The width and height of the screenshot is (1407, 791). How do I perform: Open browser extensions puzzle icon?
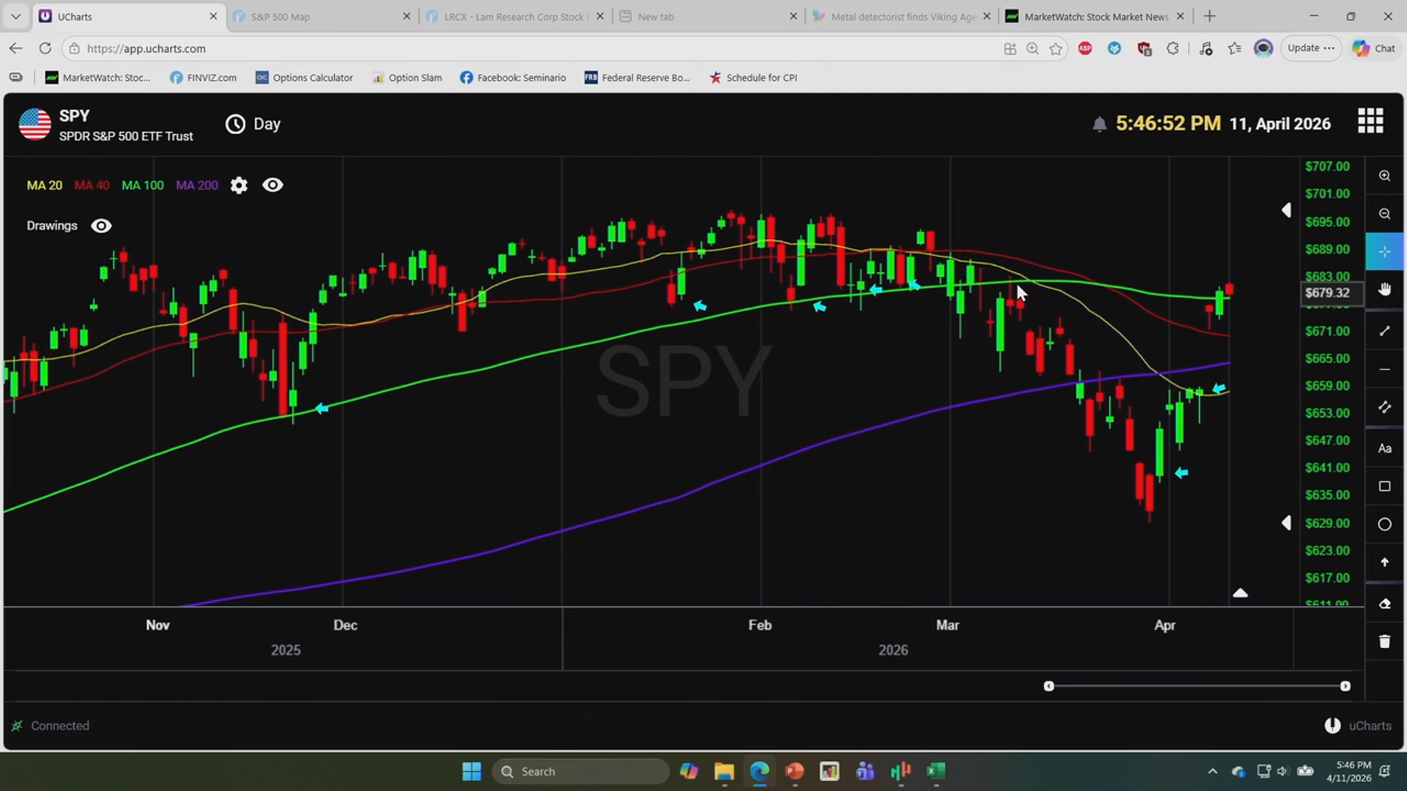[x=1172, y=48]
